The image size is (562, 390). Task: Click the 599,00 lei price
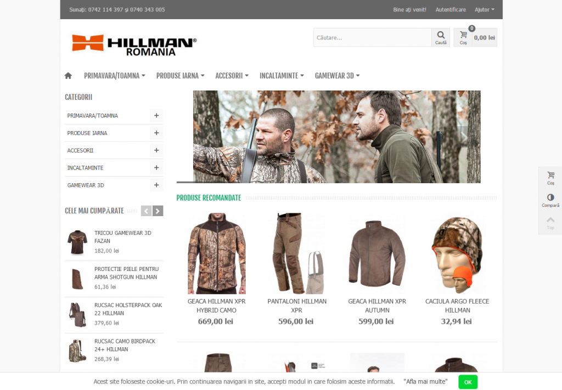tap(376, 321)
